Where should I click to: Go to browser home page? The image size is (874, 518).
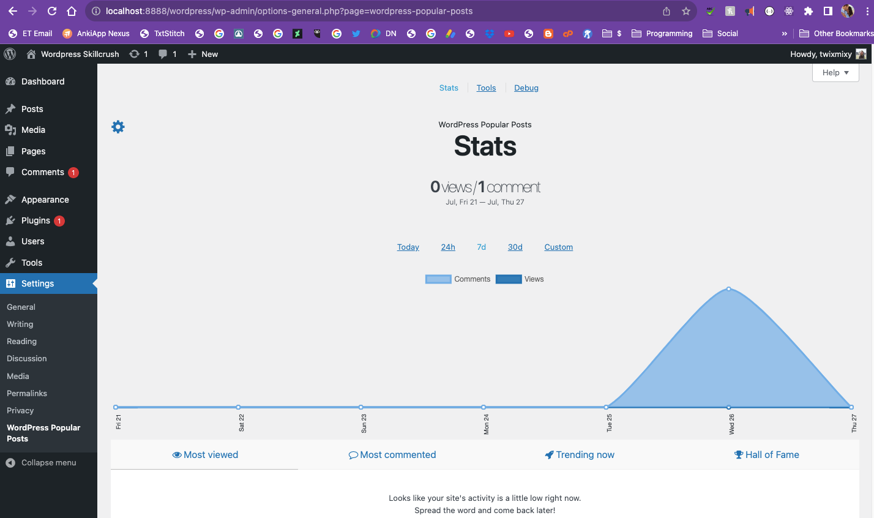[x=72, y=11]
